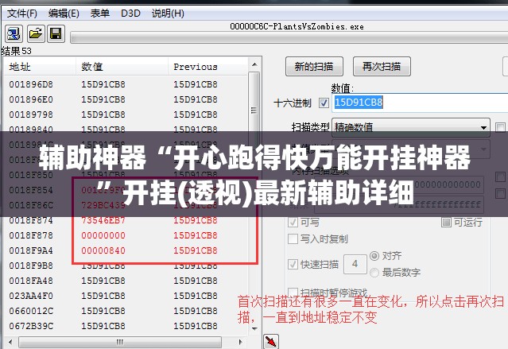Toggle the 快速扫描 checkbox
The image size is (508, 349).
click(x=293, y=265)
